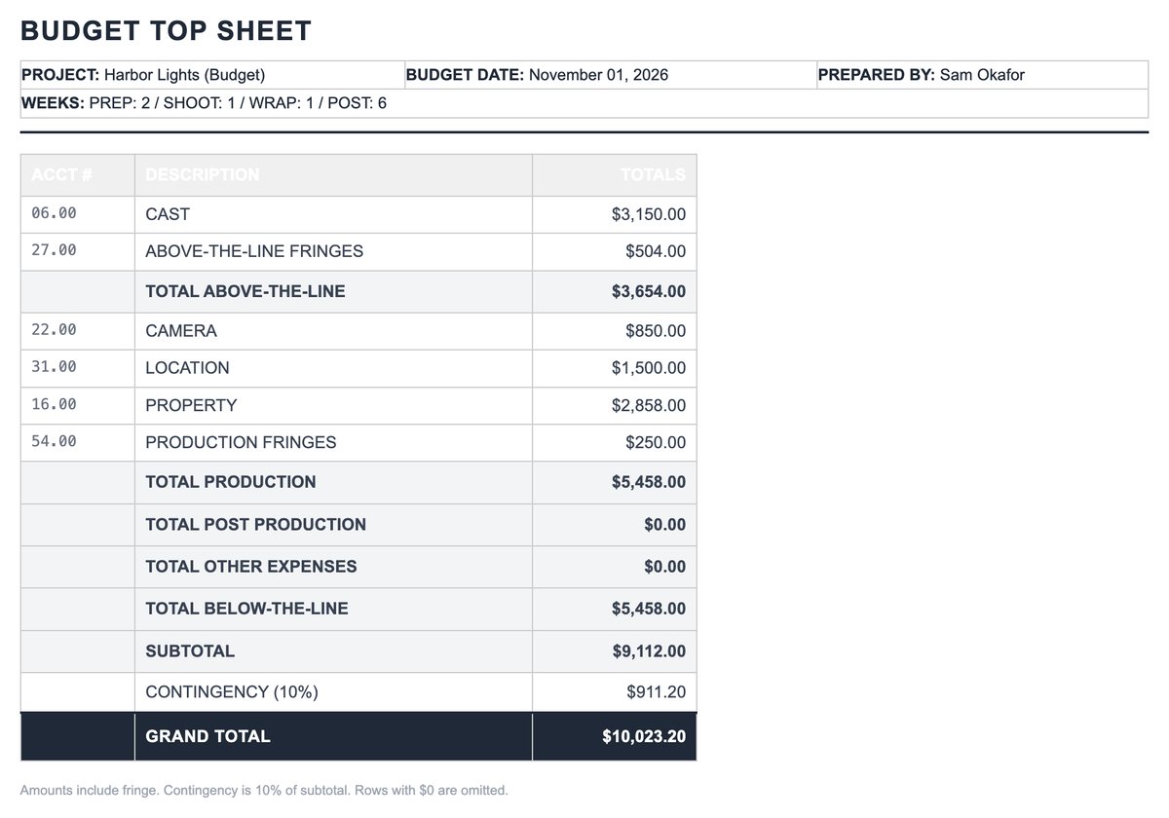Click the TOTAL BELOW-THE-LINE $5,458.00 value
Image resolution: width=1169 pixels, height=818 pixels.
(x=649, y=609)
